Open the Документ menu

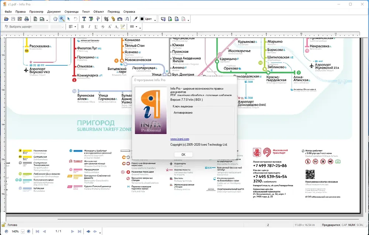(54, 11)
